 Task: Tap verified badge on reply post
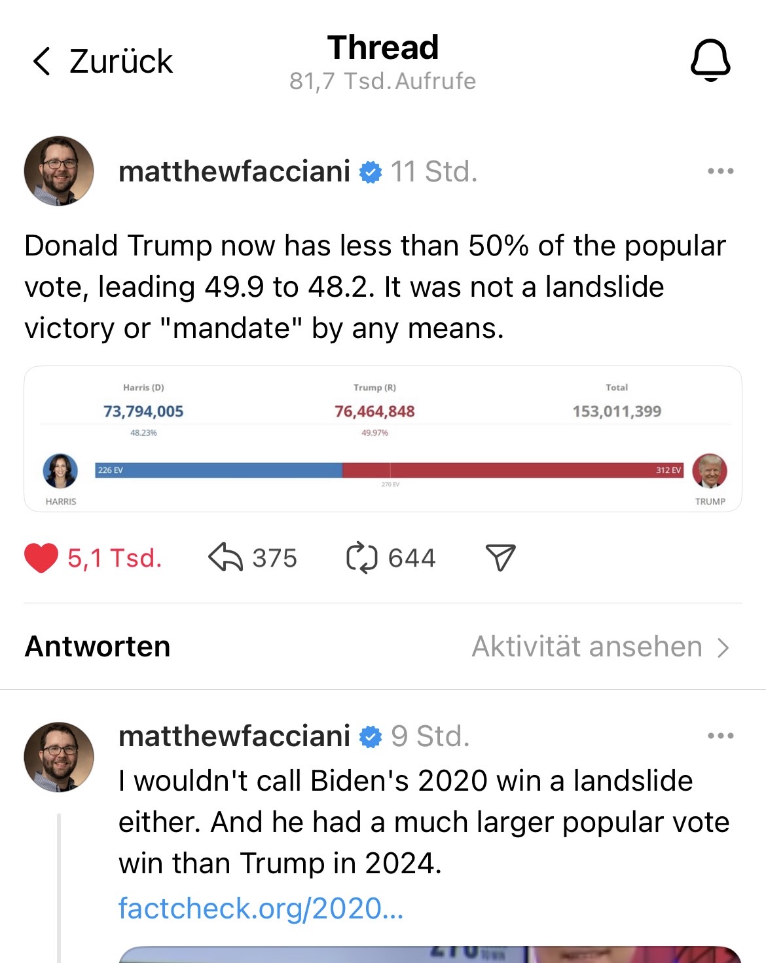(x=371, y=737)
